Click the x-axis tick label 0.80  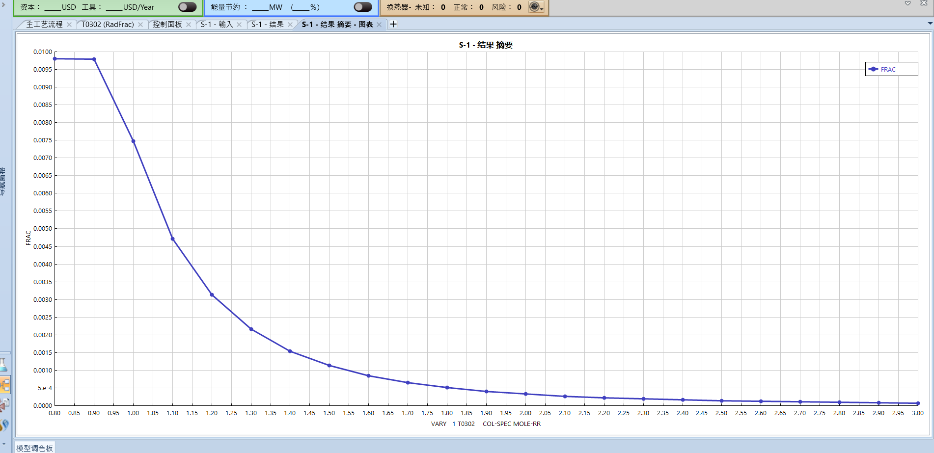pos(55,413)
